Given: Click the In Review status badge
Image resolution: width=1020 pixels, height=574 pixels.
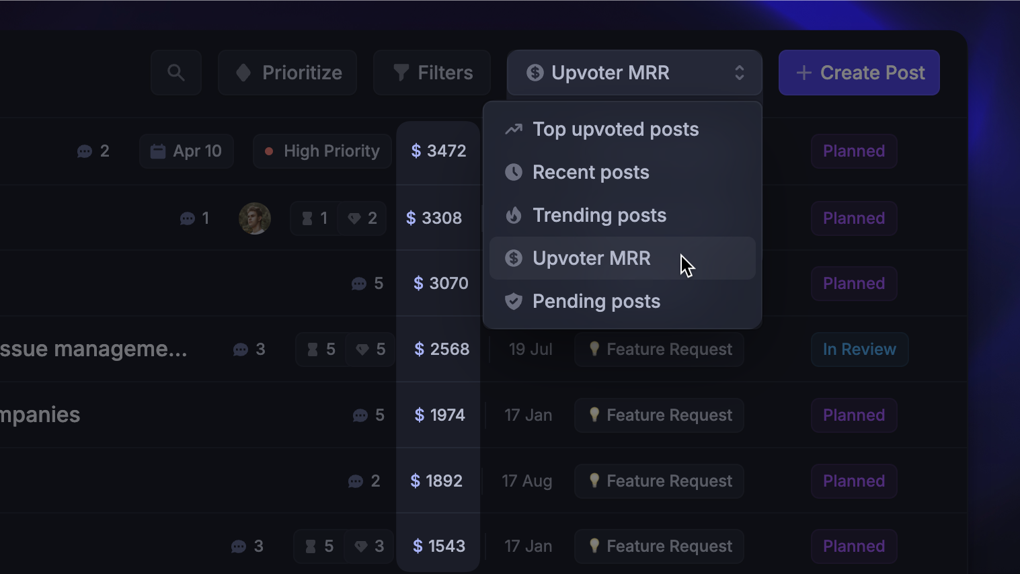Looking at the screenshot, I should [x=859, y=349].
